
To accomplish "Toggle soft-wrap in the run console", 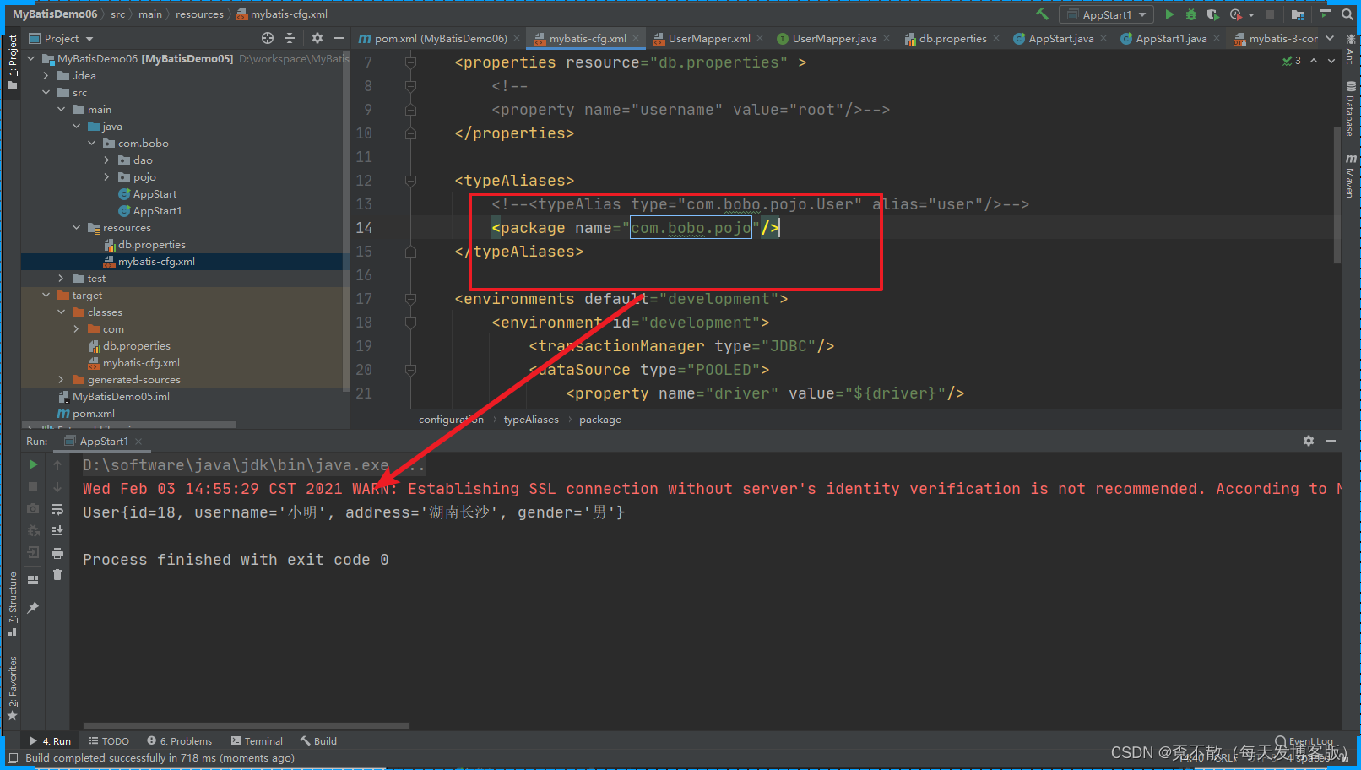I will pyautogui.click(x=57, y=508).
